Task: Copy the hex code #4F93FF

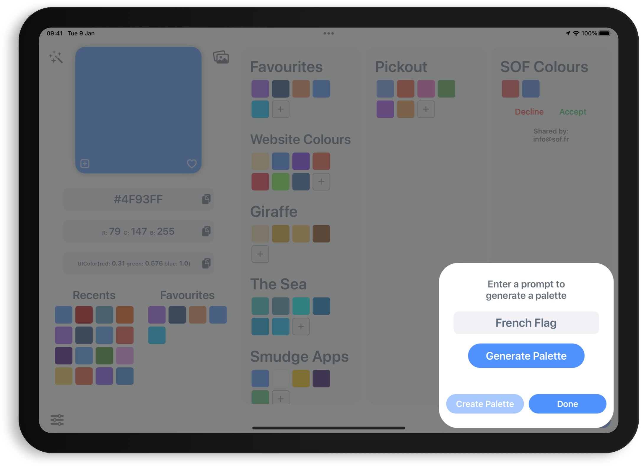Action: [x=206, y=199]
